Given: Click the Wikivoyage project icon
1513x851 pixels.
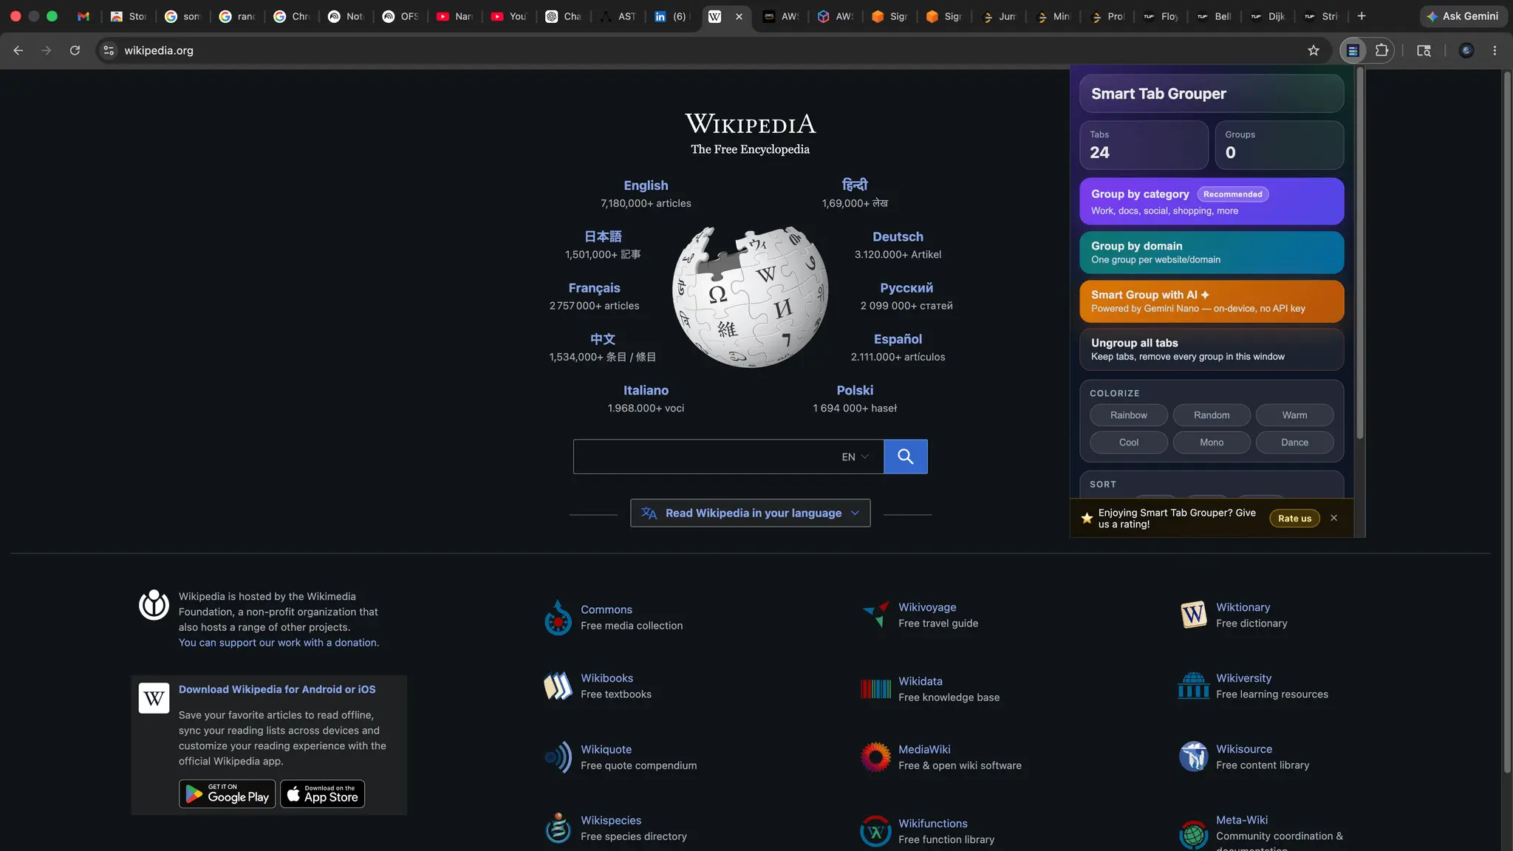Looking at the screenshot, I should (x=875, y=615).
